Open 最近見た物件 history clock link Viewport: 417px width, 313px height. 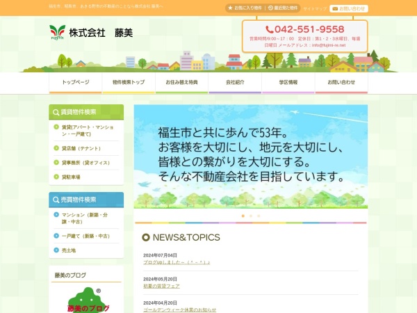click(283, 8)
